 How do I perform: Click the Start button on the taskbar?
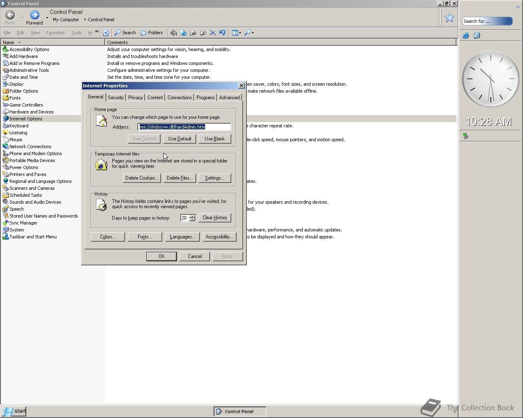(14, 411)
